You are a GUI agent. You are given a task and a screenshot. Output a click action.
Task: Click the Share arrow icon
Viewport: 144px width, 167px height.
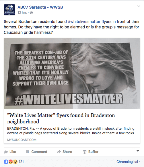tap(59, 152)
